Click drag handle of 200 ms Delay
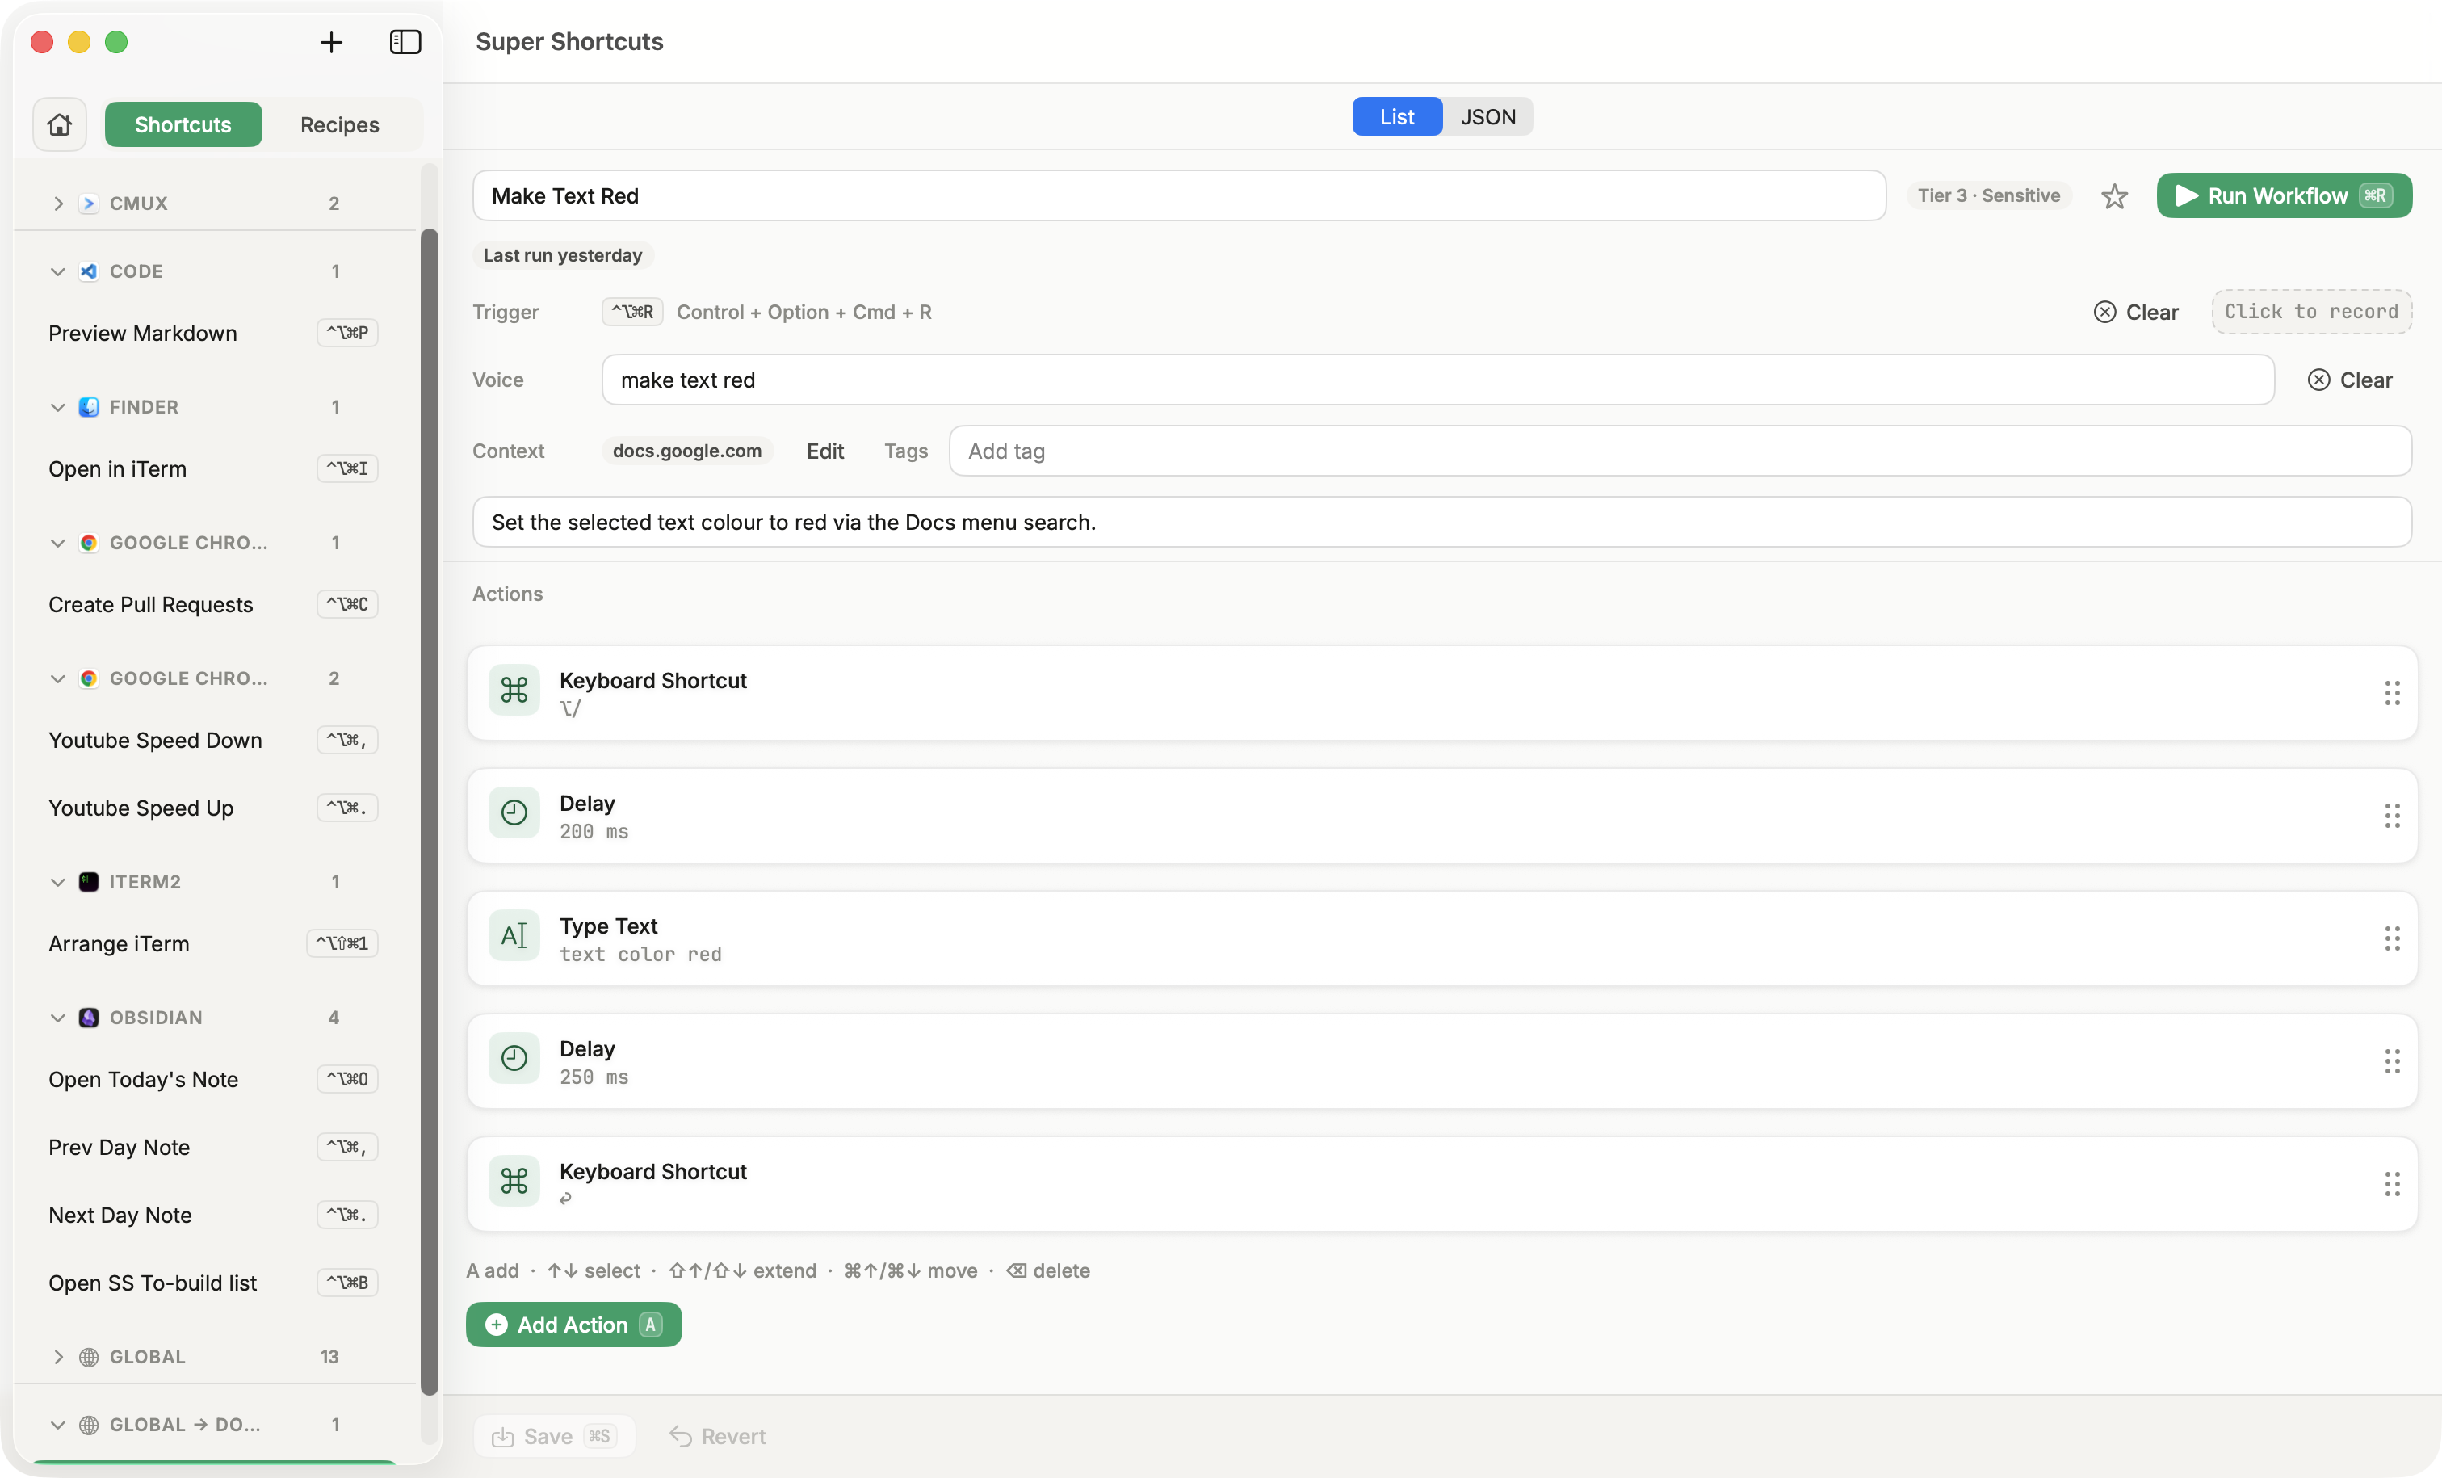Viewport: 2442px width, 1478px height. coord(2391,816)
